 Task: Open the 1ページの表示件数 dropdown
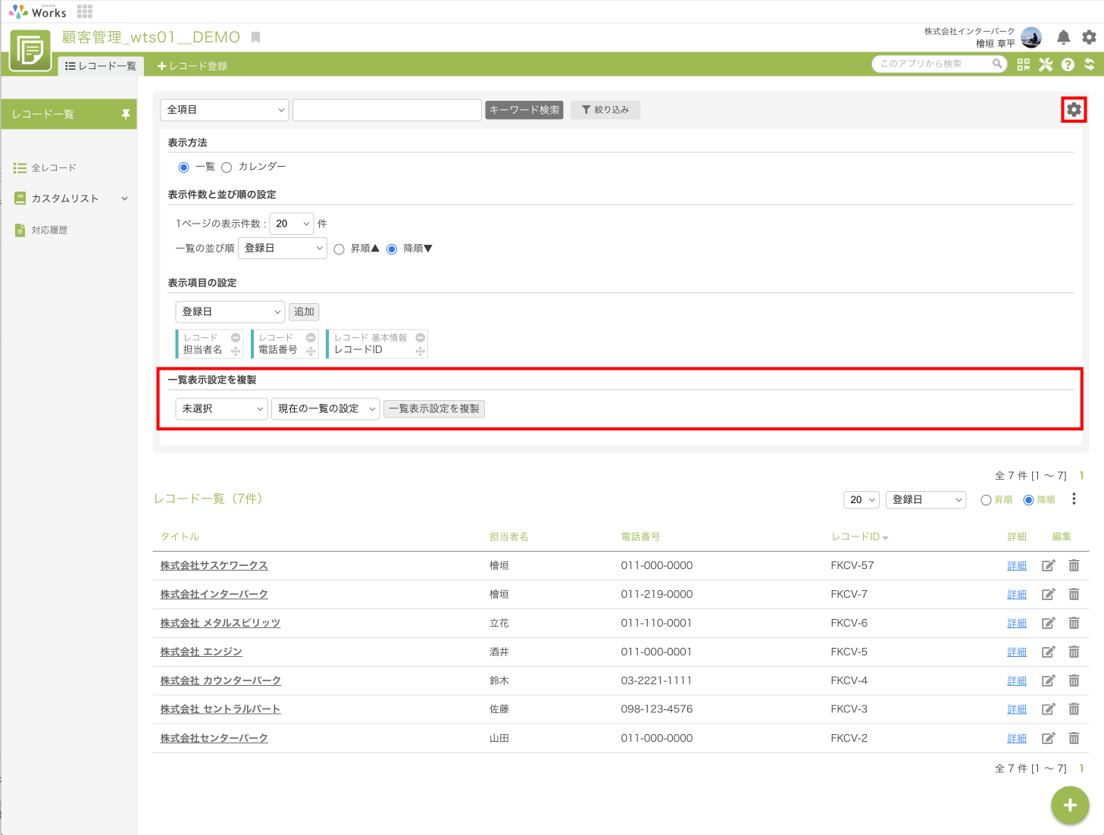[292, 224]
